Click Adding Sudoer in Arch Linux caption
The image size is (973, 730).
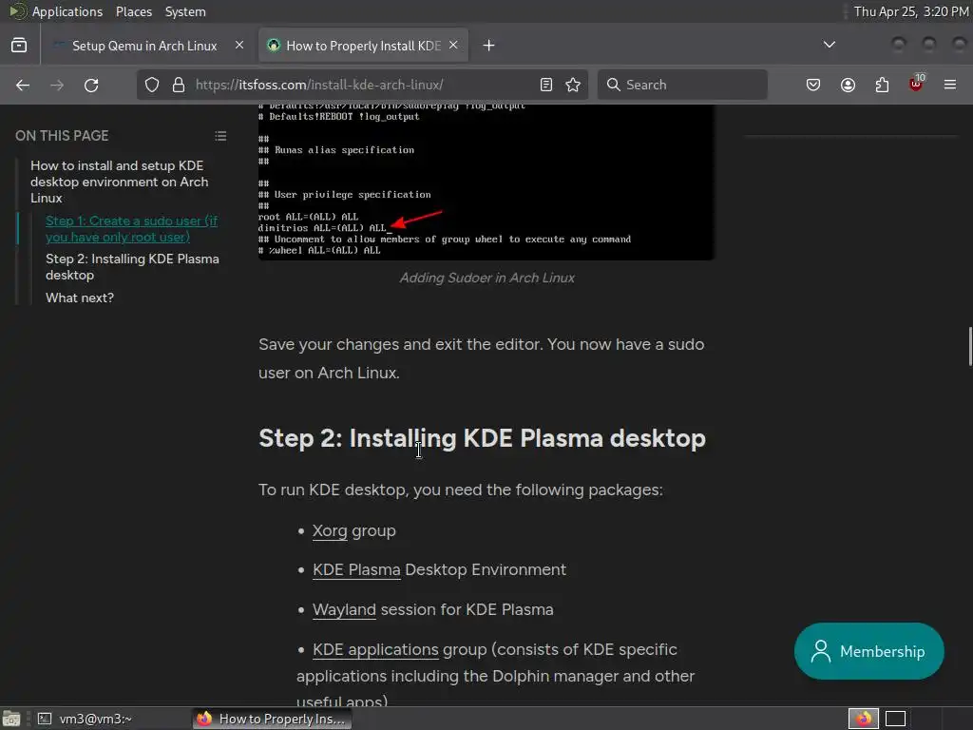click(x=487, y=279)
